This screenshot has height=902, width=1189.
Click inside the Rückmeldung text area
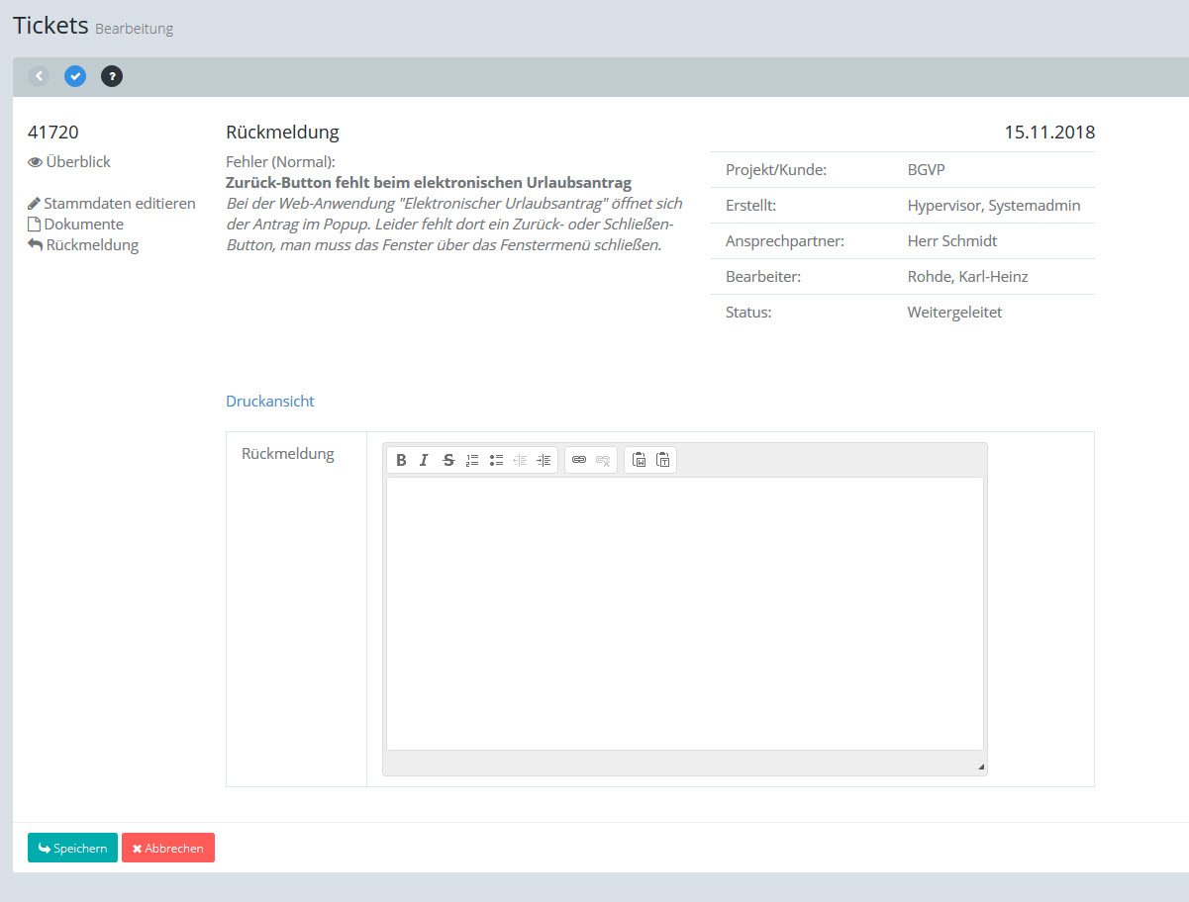pos(684,613)
